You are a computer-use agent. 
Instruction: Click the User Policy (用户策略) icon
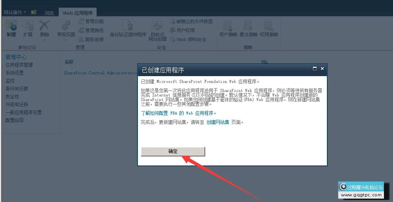(228, 26)
